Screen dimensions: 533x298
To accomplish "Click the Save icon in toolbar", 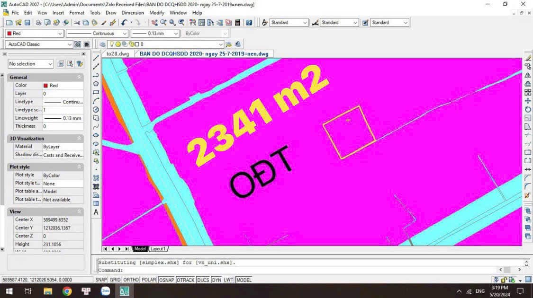I will (27, 23).
